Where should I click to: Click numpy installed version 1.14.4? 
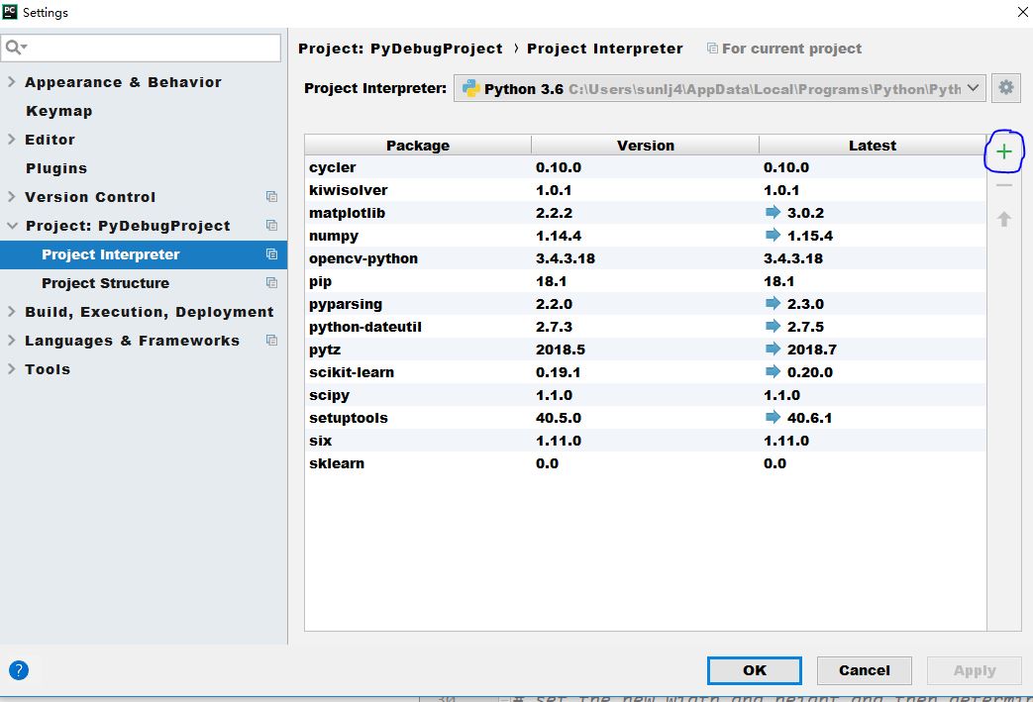click(559, 236)
